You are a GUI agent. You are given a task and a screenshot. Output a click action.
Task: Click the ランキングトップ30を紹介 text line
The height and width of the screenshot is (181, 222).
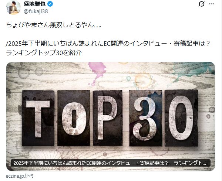click(x=44, y=53)
